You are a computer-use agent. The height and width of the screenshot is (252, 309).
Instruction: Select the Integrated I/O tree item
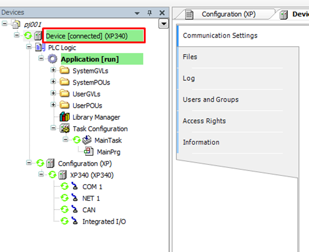[104, 222]
